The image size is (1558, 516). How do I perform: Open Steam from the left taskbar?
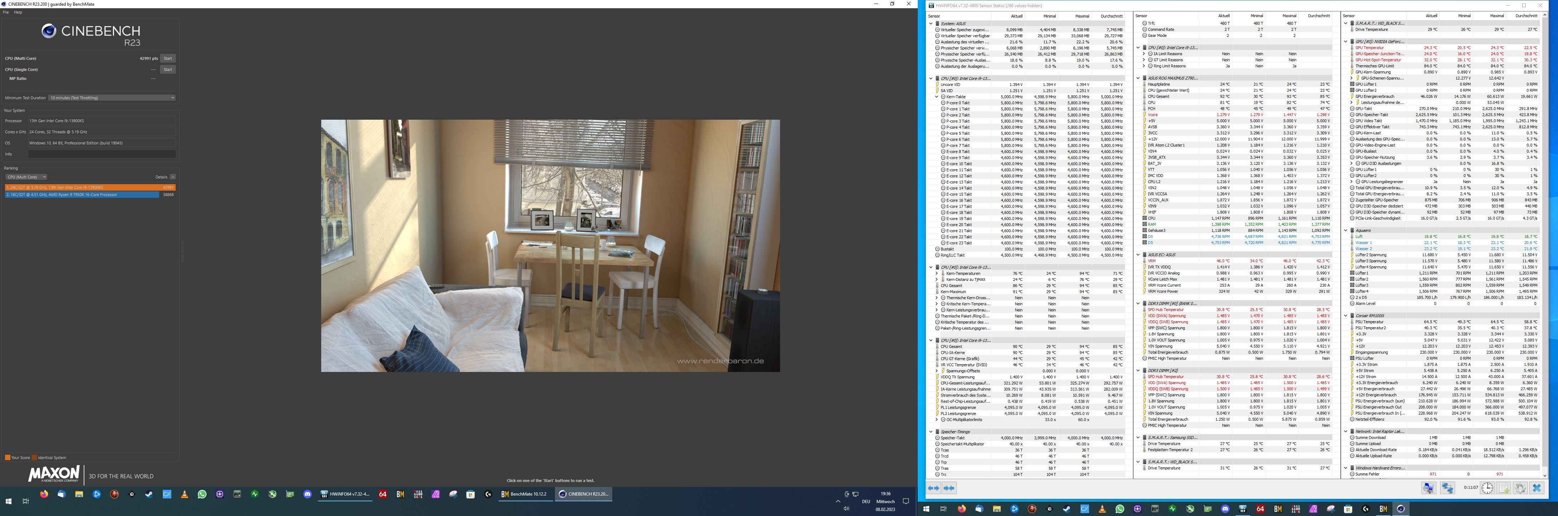point(149,494)
